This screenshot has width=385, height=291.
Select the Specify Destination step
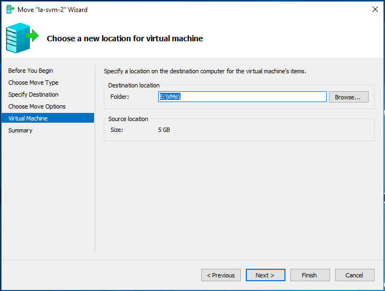pos(33,94)
